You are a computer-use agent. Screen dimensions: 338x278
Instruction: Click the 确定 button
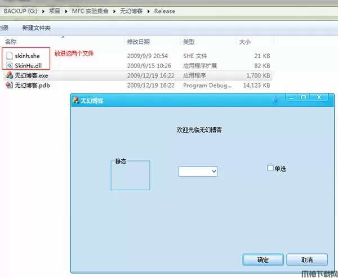tap(263, 259)
